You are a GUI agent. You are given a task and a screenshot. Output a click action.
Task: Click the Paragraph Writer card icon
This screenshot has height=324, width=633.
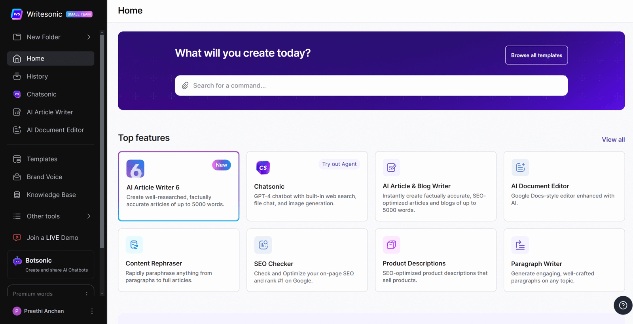tap(520, 245)
